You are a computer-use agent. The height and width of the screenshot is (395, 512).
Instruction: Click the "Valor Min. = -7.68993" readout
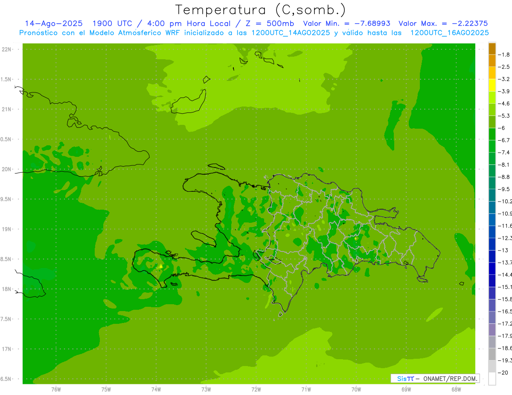click(346, 23)
